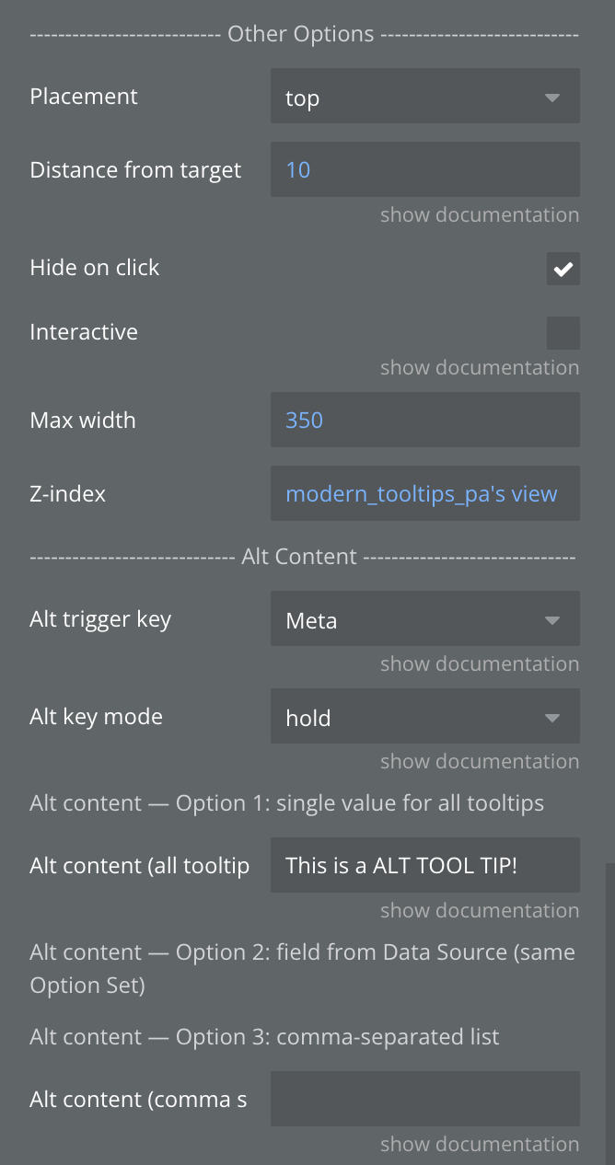Click the Max width field showing 350
This screenshot has width=615, height=1165.
click(x=424, y=421)
